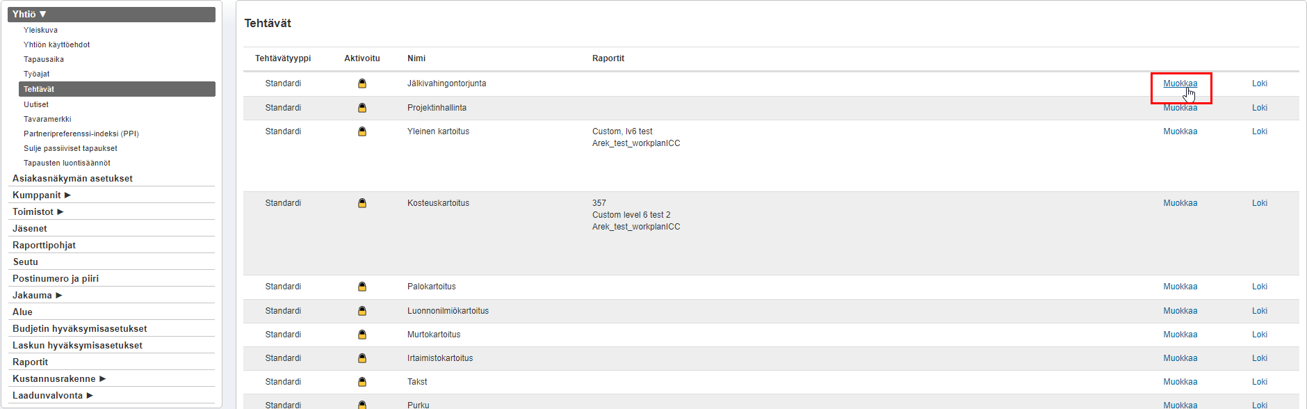Screen dimensions: 1307x409
Task: Expand the Jakauma section
Action: pyautogui.click(x=38, y=296)
